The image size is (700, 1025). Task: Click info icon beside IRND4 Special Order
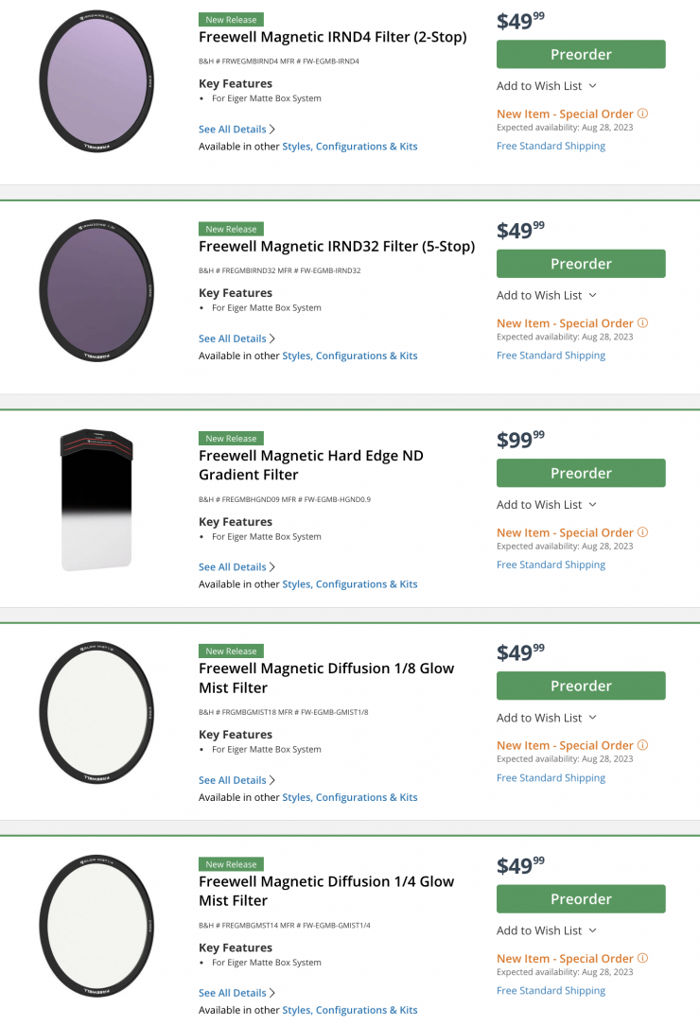coord(643,113)
